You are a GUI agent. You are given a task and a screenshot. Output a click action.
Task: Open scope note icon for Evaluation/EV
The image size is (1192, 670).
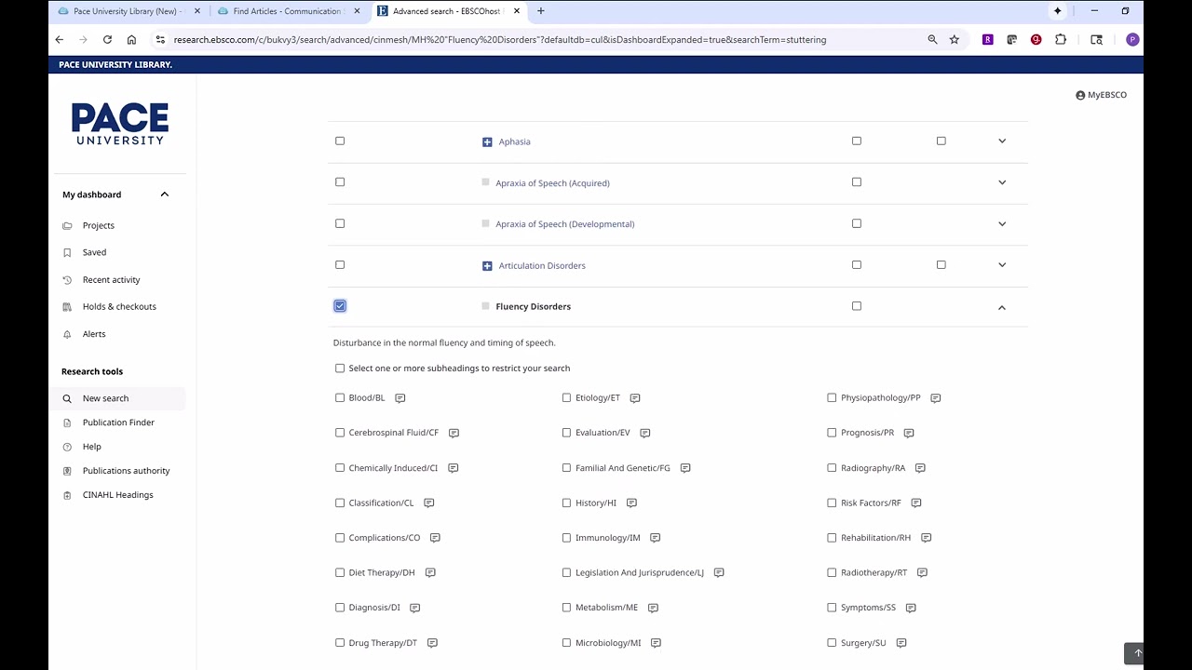645,433
